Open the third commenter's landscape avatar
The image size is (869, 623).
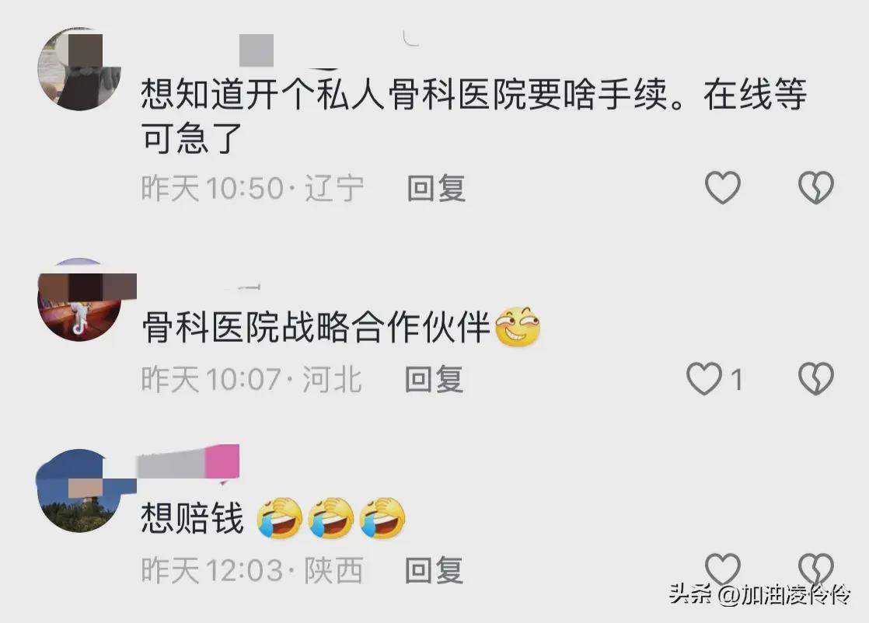79,491
